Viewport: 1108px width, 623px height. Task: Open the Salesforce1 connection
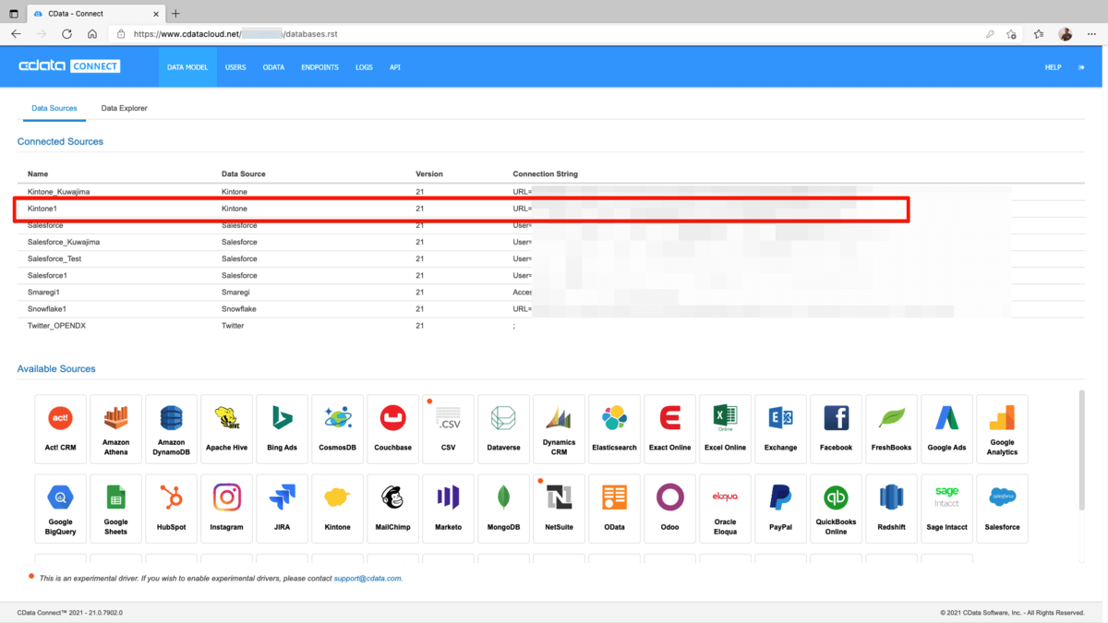47,275
